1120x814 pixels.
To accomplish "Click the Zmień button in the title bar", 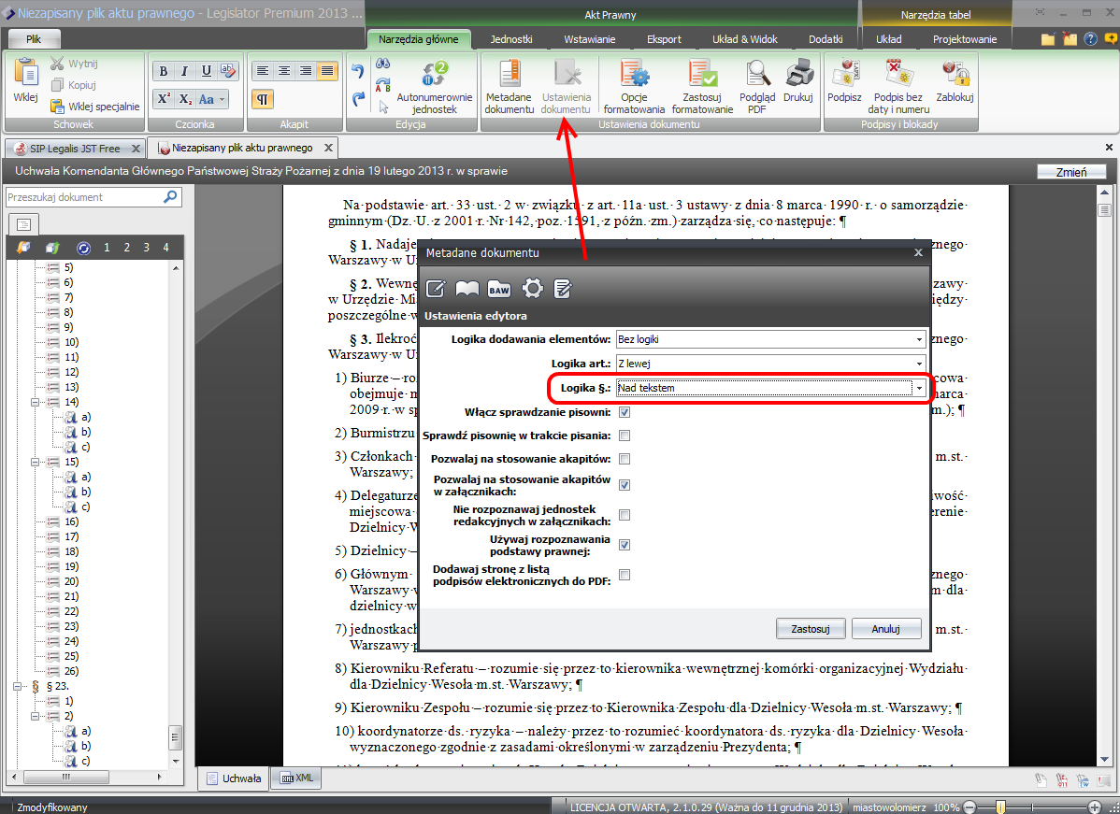I will point(1070,172).
